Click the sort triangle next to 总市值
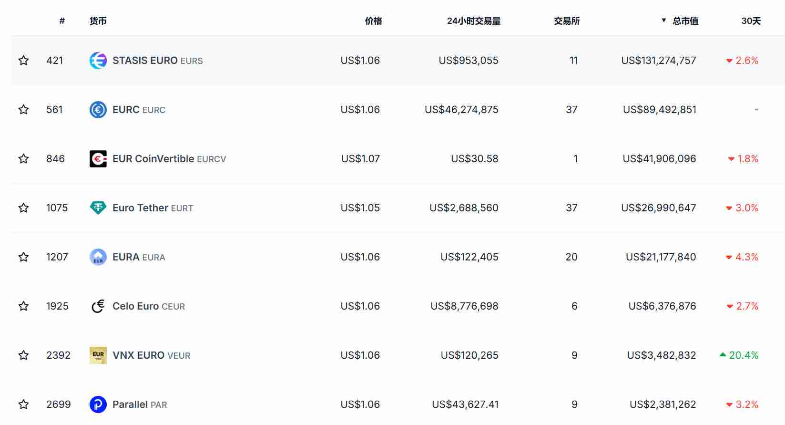The image size is (785, 425). coord(663,21)
